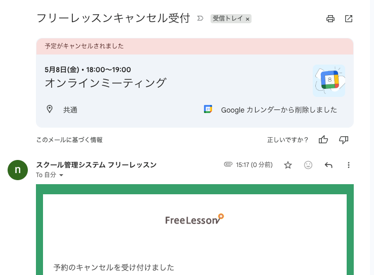This screenshot has width=374, height=275.
Task: Click the location pin icon
Action: click(50, 109)
